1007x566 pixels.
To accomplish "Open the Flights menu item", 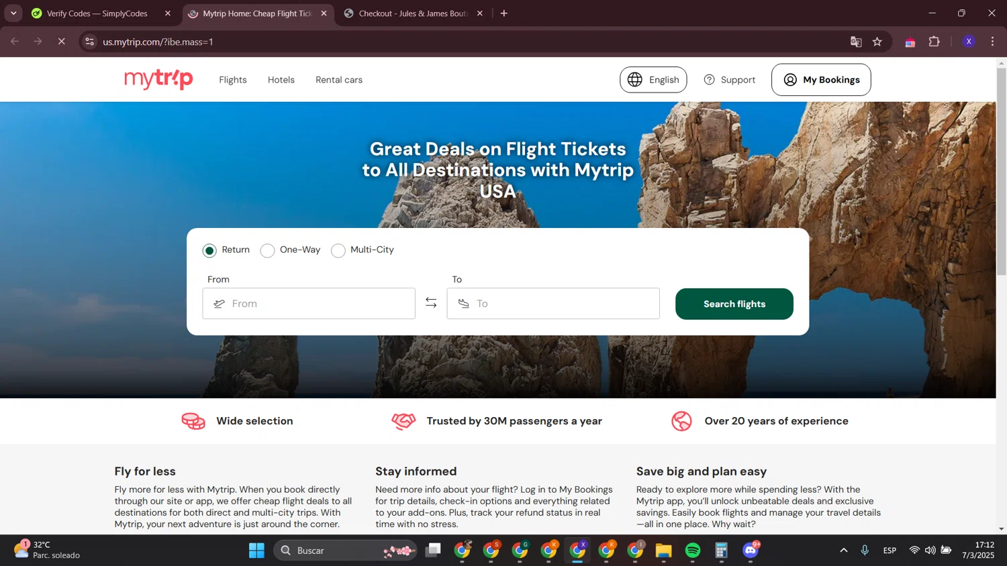I will (x=233, y=80).
